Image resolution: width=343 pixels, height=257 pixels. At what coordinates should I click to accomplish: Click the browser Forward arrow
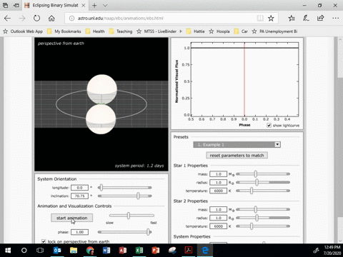coord(22,18)
